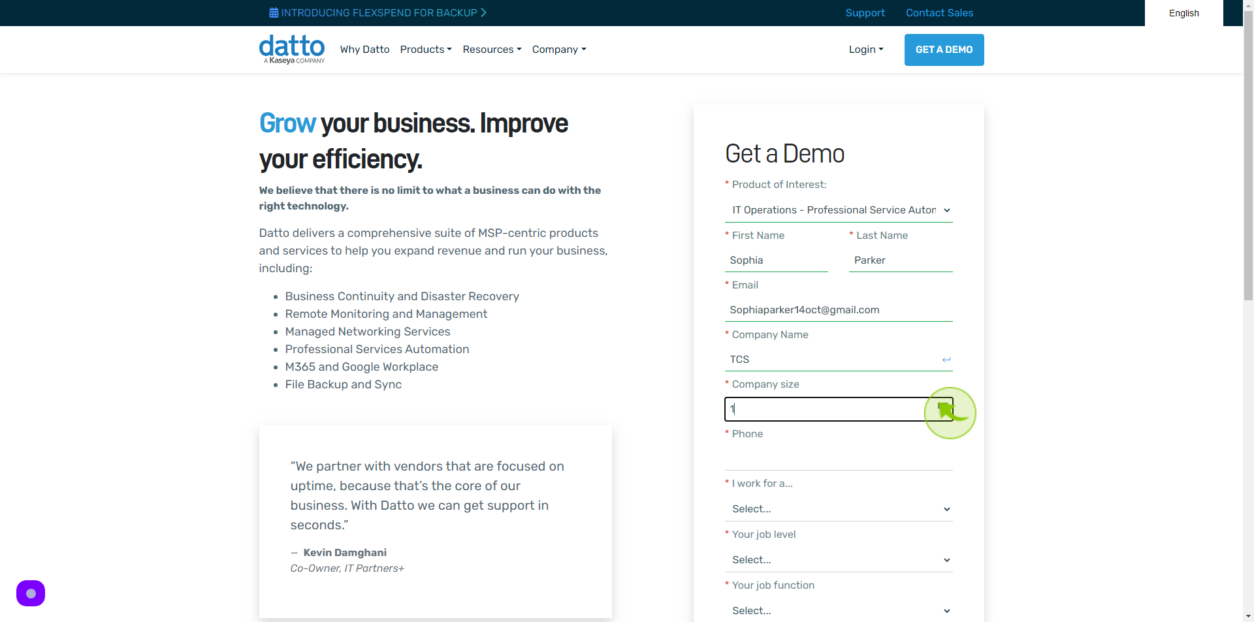Viewport: 1254px width, 622px height.
Task: Open the Your job function dropdown
Action: [839, 611]
